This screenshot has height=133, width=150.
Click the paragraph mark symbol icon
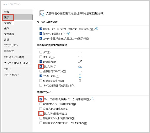point(80,62)
